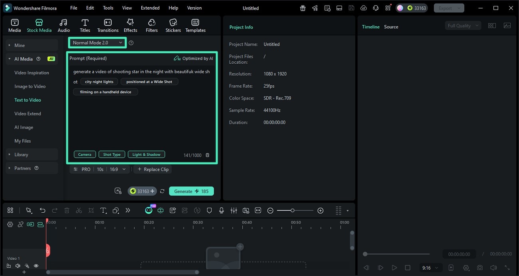Screen dimensions: 519x276
Task: Select the Crop tool in the toolbar
Action: (x=91, y=210)
